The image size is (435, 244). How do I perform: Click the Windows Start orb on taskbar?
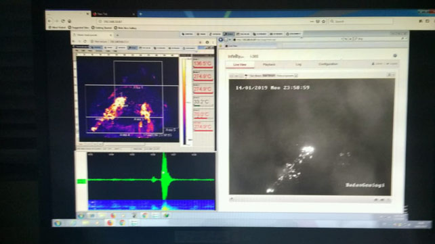(58, 223)
